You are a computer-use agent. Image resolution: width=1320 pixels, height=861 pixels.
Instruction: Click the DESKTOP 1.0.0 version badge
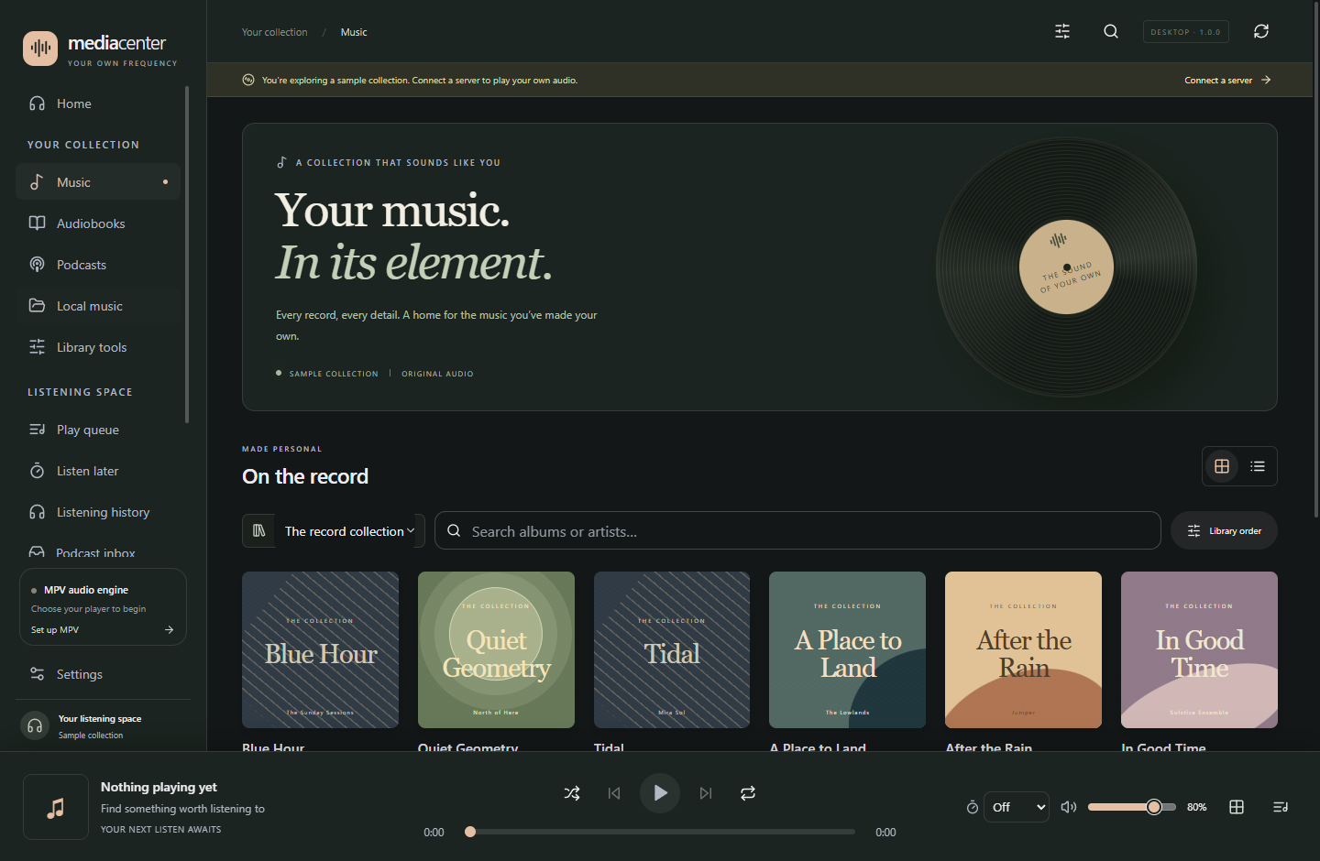[1185, 32]
